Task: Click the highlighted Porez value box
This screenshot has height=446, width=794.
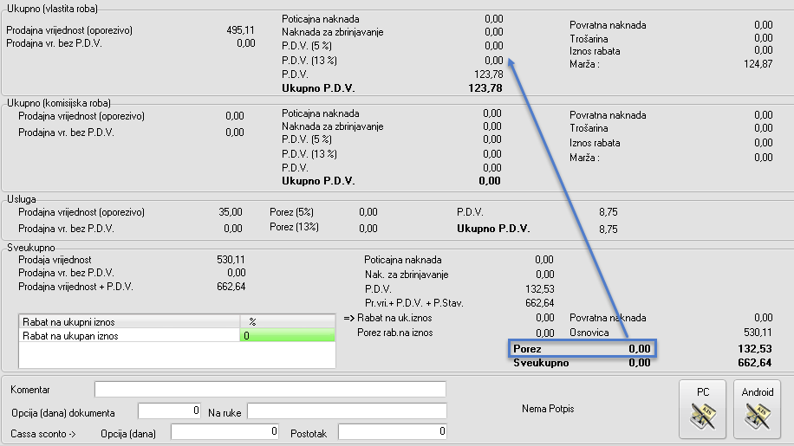Action: coord(581,348)
